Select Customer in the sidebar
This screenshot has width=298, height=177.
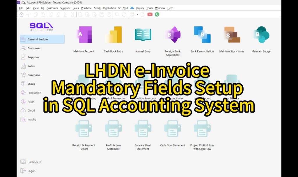(31, 48)
